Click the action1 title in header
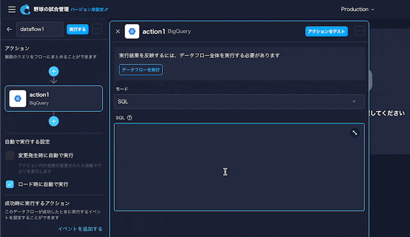The image size is (410, 237). [x=154, y=31]
